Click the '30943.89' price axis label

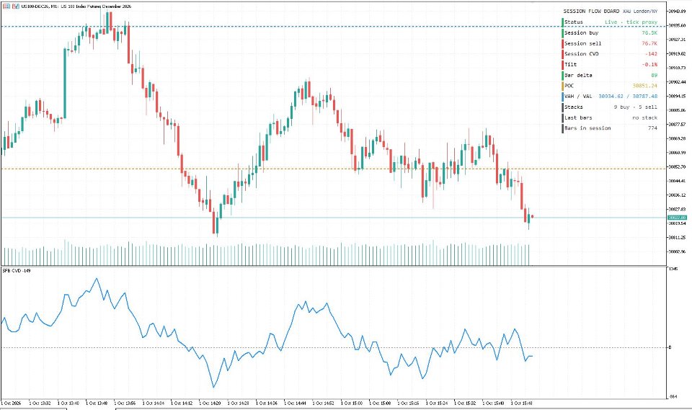tap(678, 12)
